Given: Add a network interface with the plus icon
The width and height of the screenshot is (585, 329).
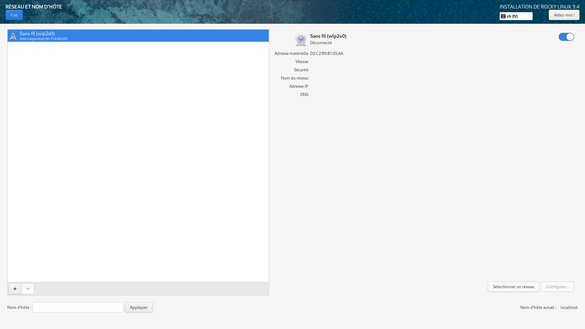Looking at the screenshot, I should 15,289.
